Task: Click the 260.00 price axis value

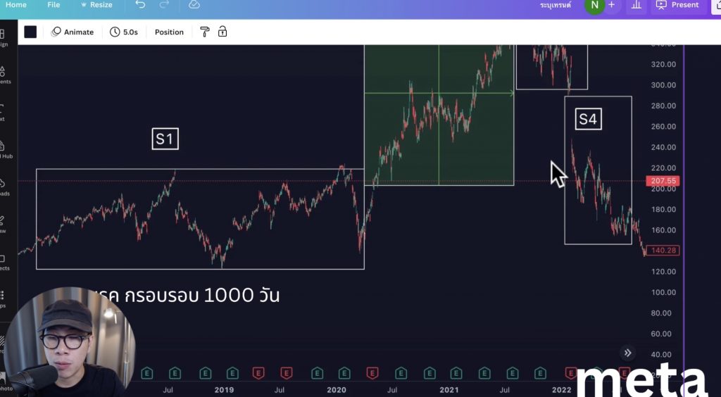Action: pos(663,127)
